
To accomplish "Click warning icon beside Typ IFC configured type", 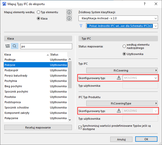I will pyautogui.click(x=119, y=78).
